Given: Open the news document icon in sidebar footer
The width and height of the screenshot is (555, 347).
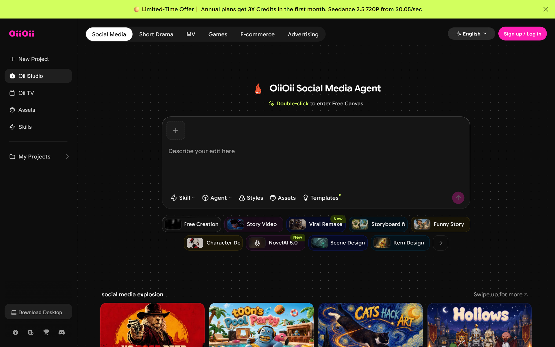Looking at the screenshot, I should coord(31,332).
